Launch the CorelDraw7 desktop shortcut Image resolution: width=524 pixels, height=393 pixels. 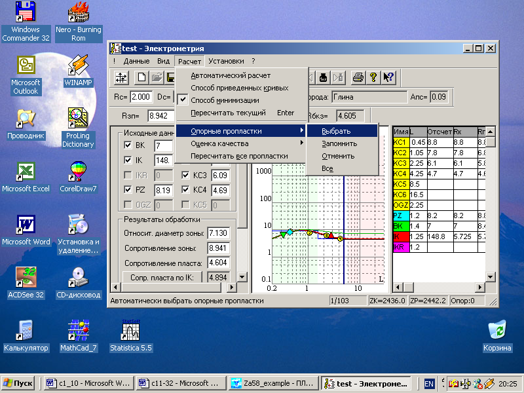pyautogui.click(x=78, y=177)
